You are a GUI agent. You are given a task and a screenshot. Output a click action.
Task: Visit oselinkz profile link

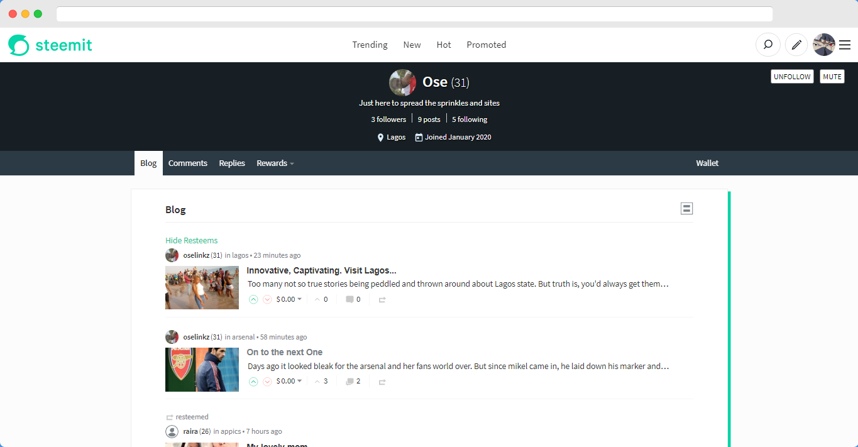(197, 255)
